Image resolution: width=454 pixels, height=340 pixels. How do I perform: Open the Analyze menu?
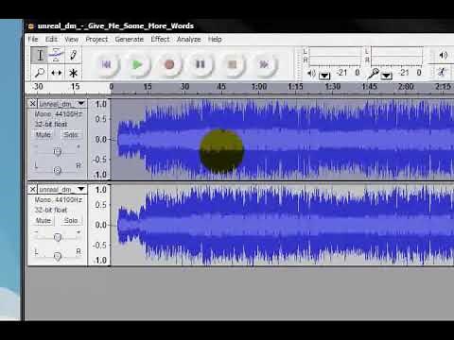[x=188, y=40]
